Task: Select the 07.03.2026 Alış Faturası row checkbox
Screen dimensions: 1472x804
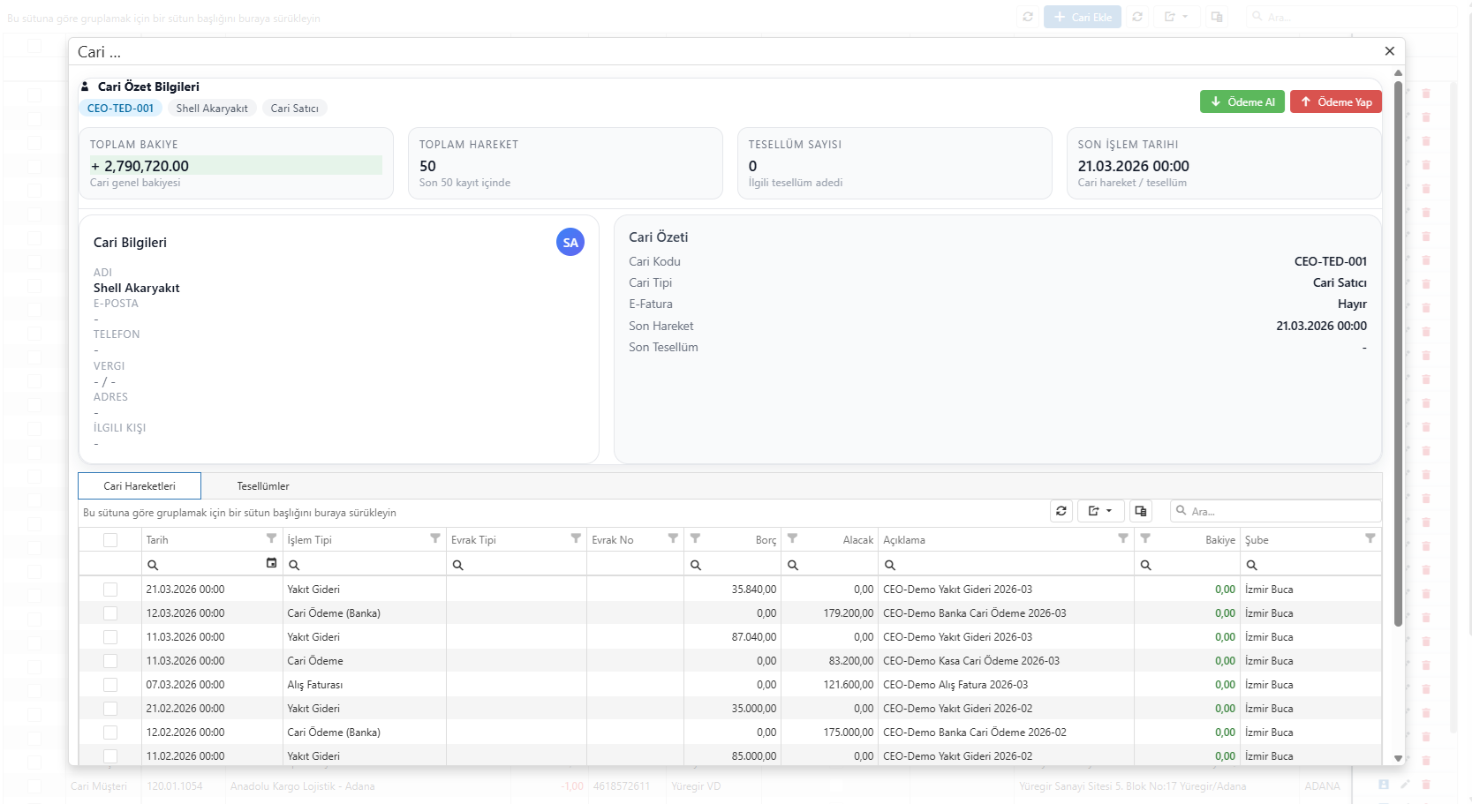Action: [x=110, y=685]
